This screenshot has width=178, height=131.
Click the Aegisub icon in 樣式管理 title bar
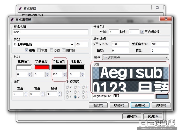pyautogui.click(x=20, y=9)
